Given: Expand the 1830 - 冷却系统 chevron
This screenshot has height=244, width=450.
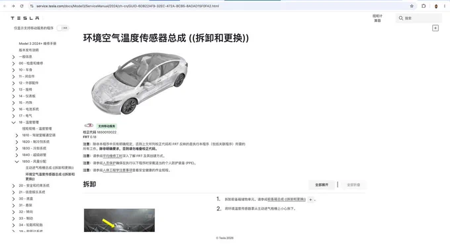Looking at the screenshot, I should (17, 149).
